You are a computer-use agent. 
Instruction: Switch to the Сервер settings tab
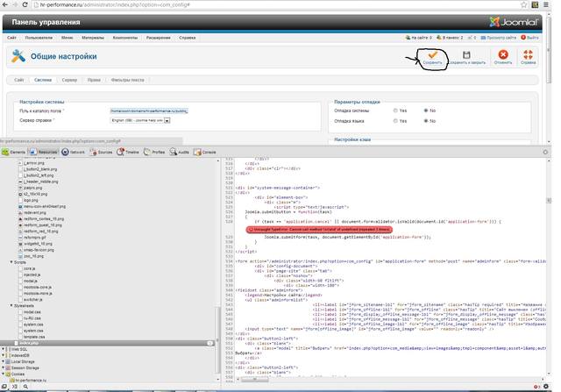pos(69,80)
